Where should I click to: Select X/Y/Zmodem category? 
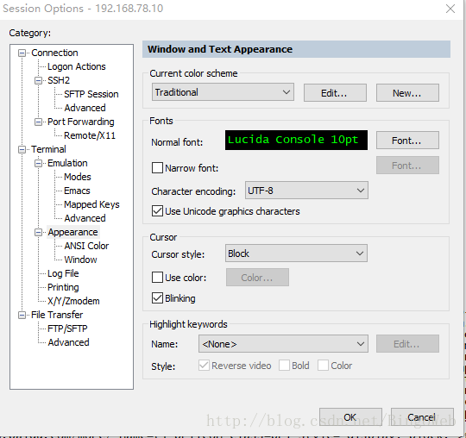[73, 301]
